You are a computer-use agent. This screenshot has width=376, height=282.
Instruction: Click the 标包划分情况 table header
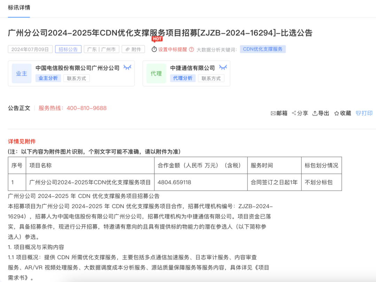coord(321,165)
